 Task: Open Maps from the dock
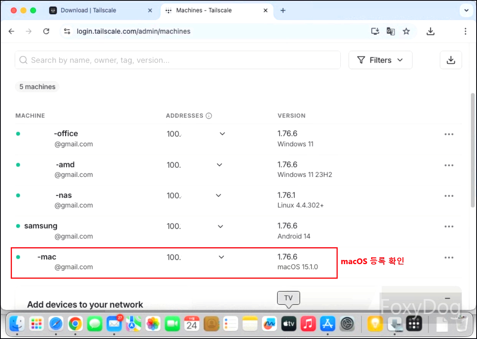134,324
